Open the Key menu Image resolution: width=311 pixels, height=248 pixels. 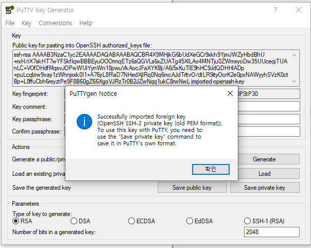point(26,23)
